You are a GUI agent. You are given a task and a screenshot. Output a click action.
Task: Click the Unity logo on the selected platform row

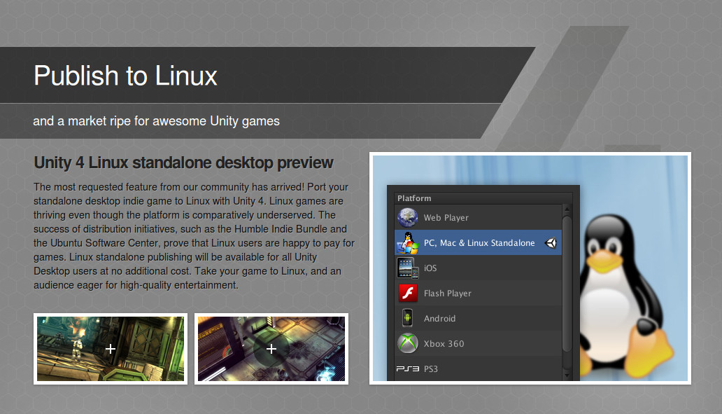[x=551, y=243]
